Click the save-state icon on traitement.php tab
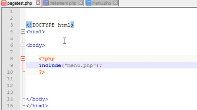The width and height of the screenshot is (197, 110). click(46, 3)
